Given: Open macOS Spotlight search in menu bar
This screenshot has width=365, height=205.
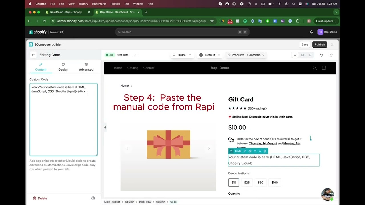Looking at the screenshot, I should pyautogui.click(x=293, y=4).
